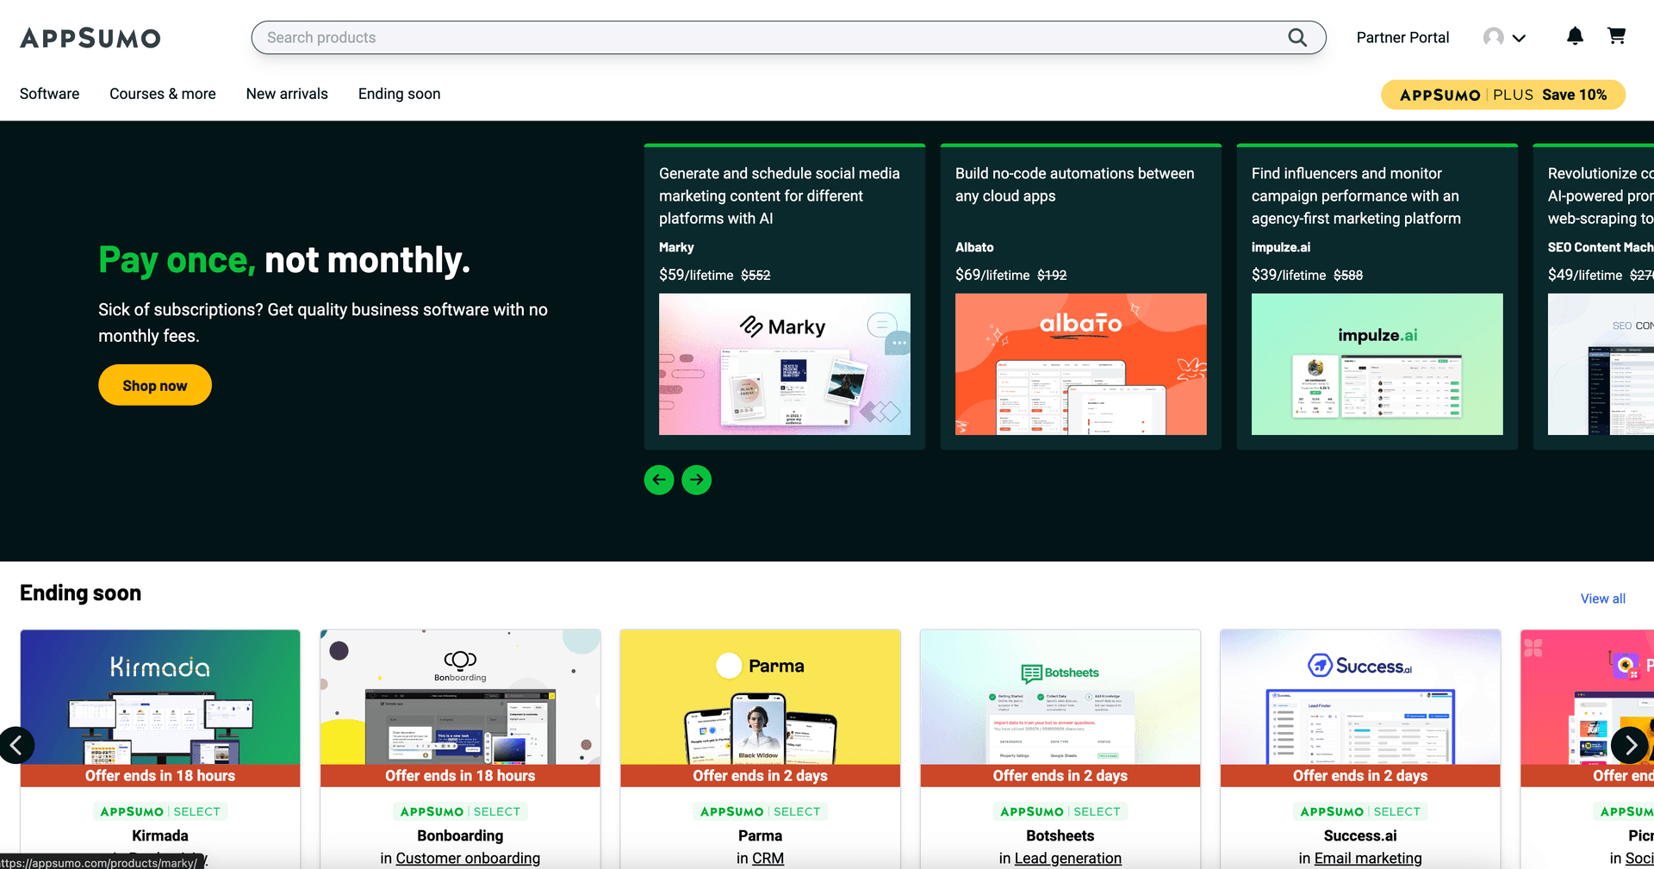Click AppSumo Select badge under Bonboarding
1654x869 pixels.
point(460,811)
